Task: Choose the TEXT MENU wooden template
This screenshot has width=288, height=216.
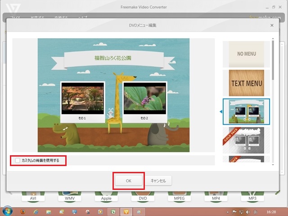Action: pos(247,83)
